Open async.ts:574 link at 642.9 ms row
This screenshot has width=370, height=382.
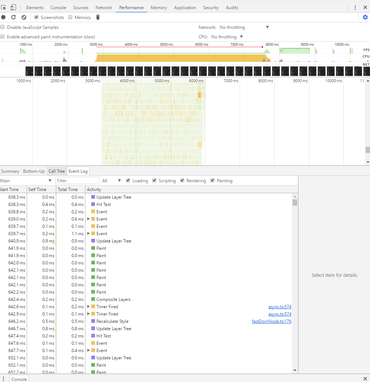tap(280, 314)
